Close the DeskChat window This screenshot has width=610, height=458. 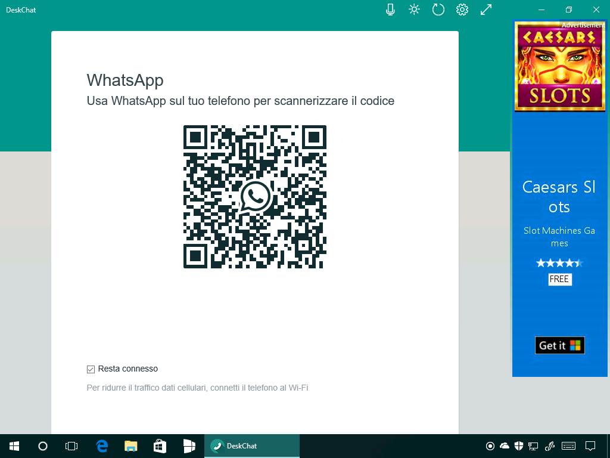tap(596, 10)
